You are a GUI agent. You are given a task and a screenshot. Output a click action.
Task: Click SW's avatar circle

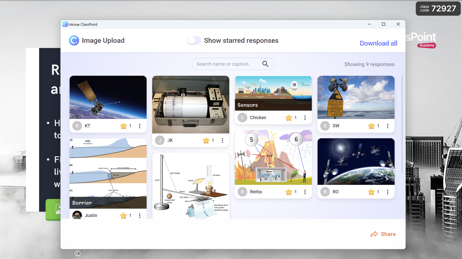[x=325, y=126]
